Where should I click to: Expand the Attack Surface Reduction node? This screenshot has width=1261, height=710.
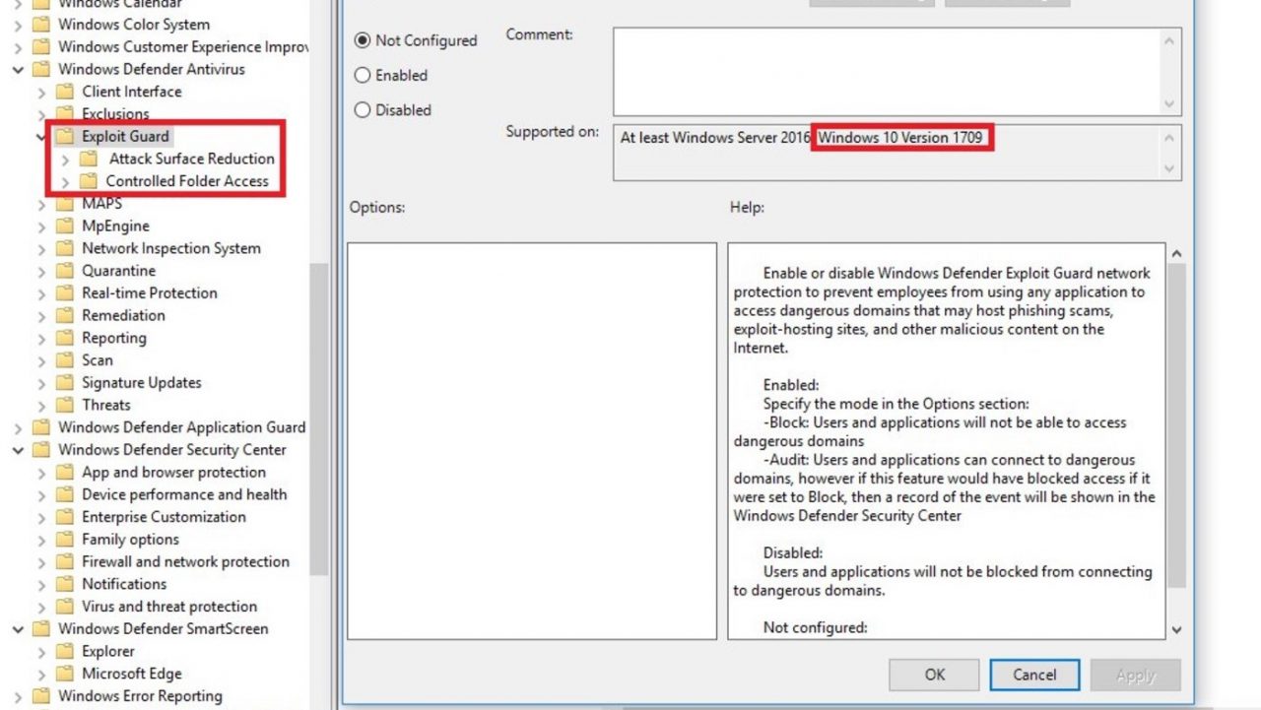coord(65,159)
